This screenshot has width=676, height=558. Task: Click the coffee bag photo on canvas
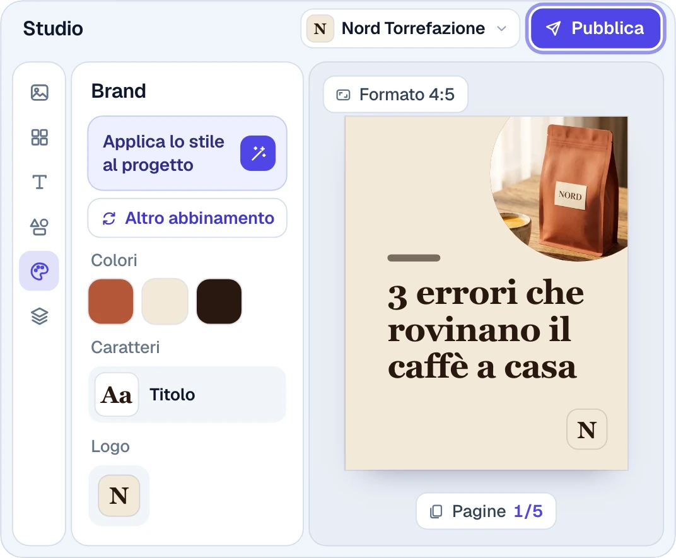point(561,189)
